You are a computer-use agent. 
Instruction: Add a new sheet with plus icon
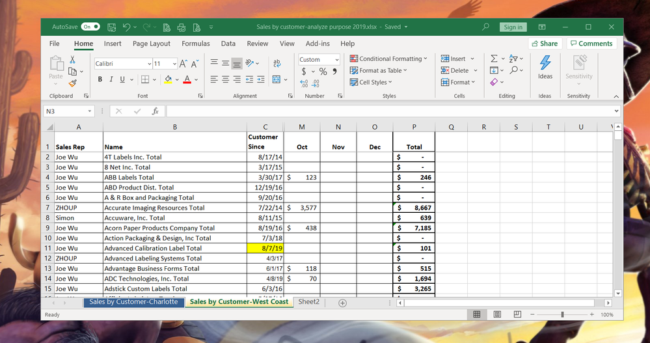pos(342,303)
